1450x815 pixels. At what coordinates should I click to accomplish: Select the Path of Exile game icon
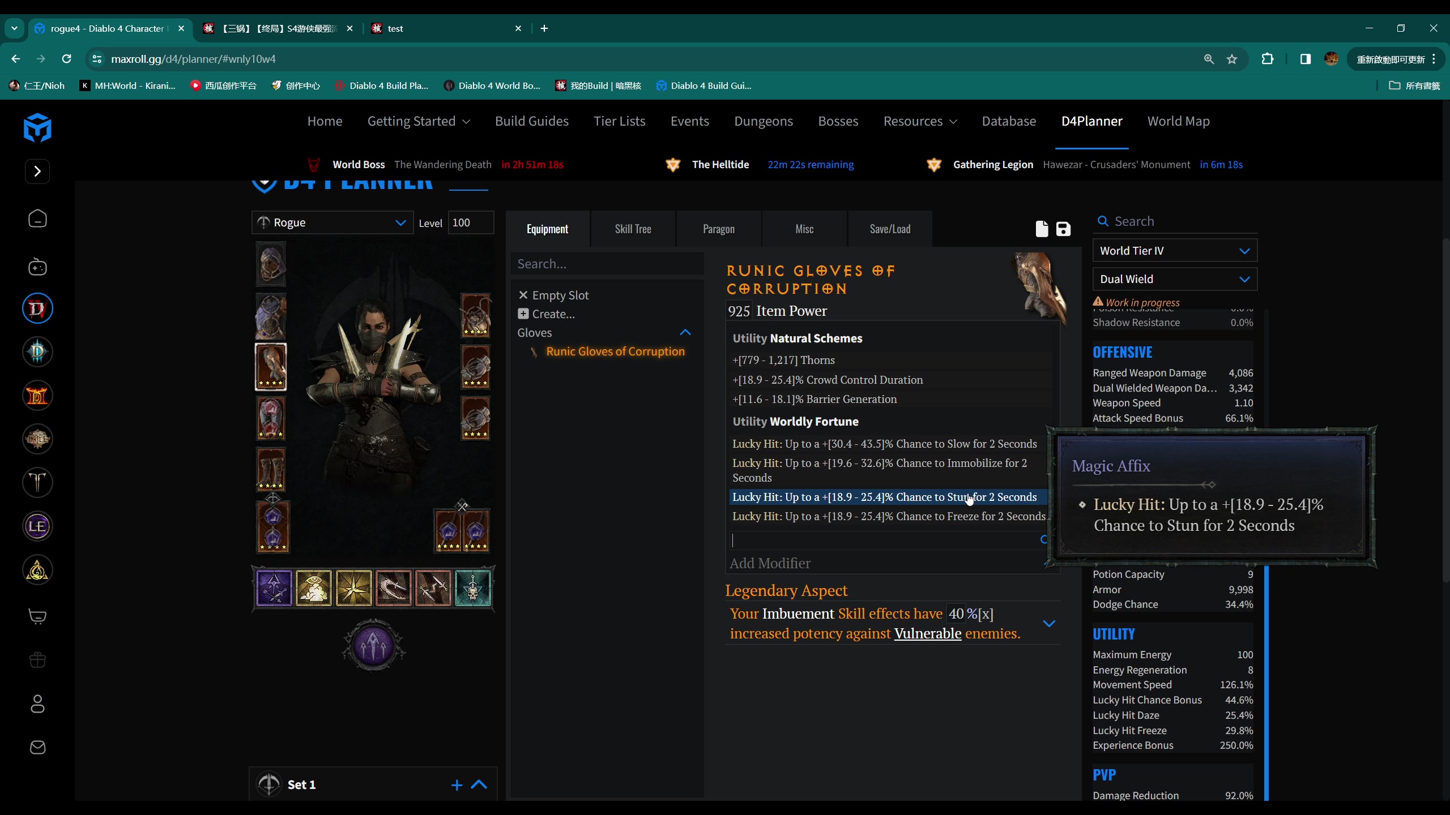click(37, 439)
